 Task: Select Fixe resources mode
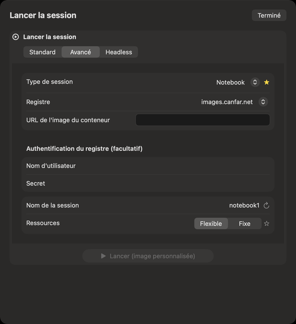(x=245, y=224)
